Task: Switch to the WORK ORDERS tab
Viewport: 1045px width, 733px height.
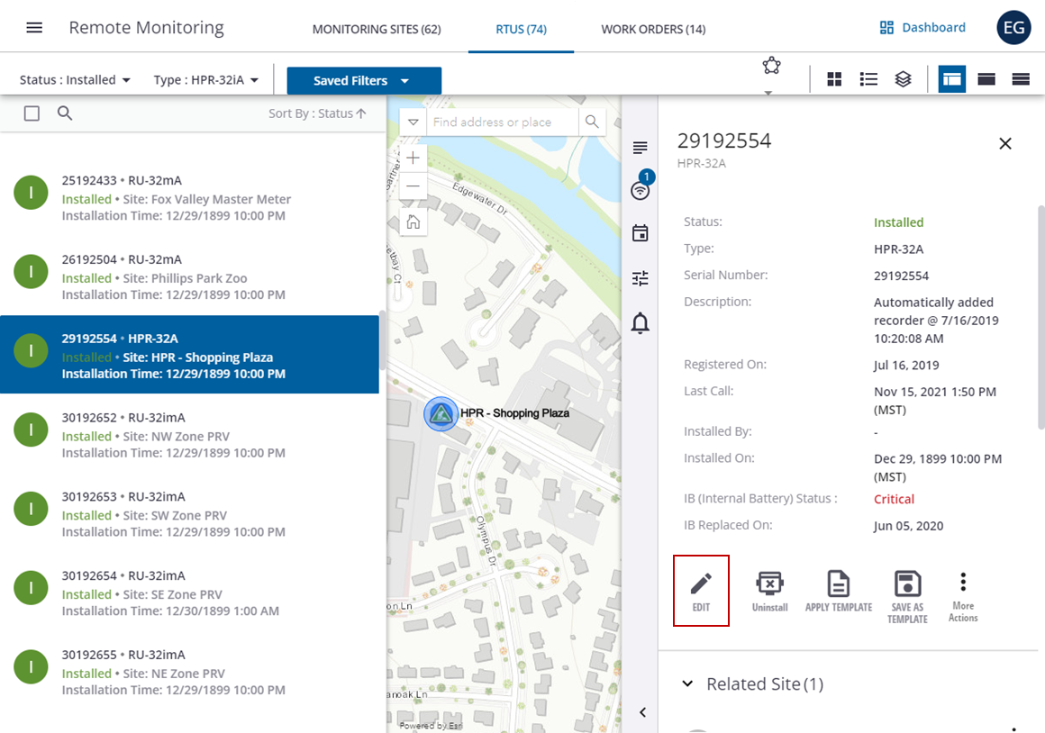Action: point(652,29)
